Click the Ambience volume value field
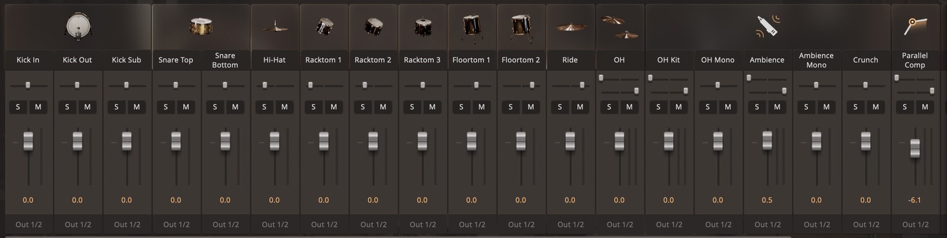 (767, 200)
